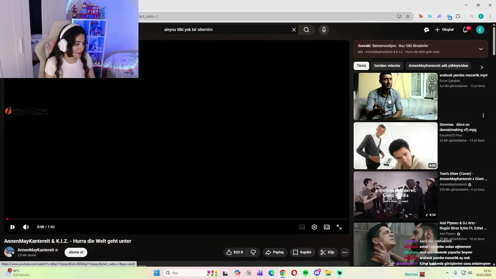Clear the search box with X
Screen dimensions: 496x279
click(x=294, y=30)
